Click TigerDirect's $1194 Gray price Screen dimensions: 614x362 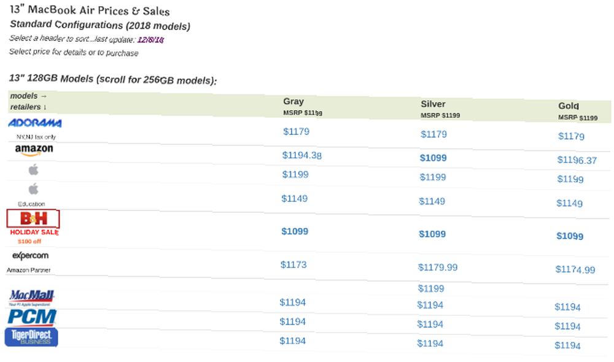click(x=292, y=341)
